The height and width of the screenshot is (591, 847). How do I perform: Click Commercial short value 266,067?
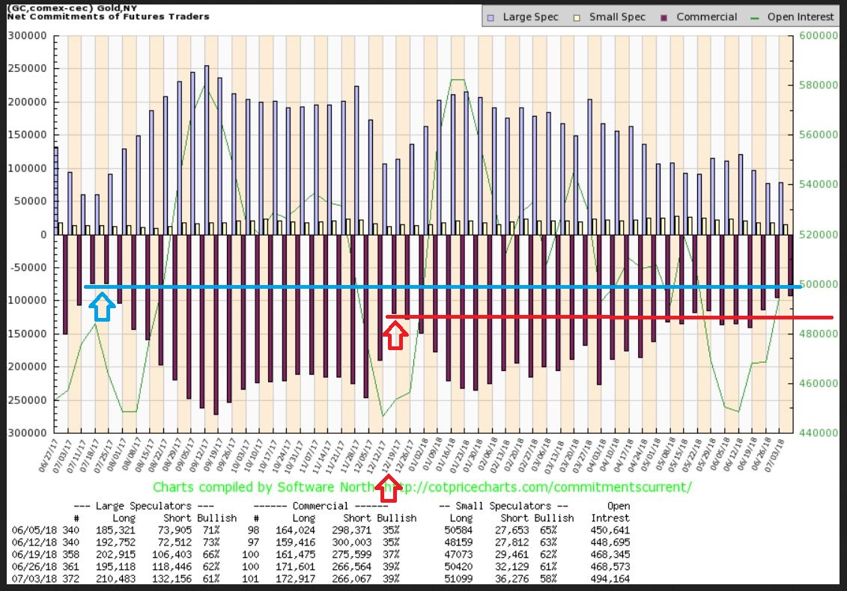pos(352,578)
